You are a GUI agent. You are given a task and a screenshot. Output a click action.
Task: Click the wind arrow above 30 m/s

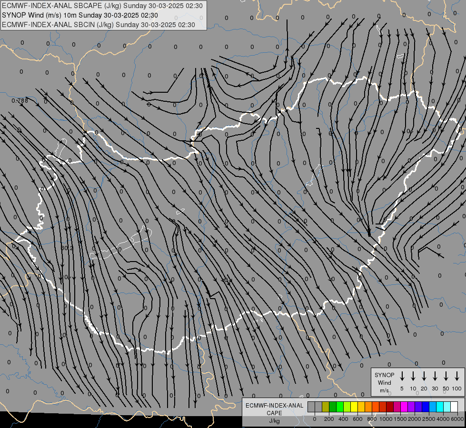[x=435, y=376]
